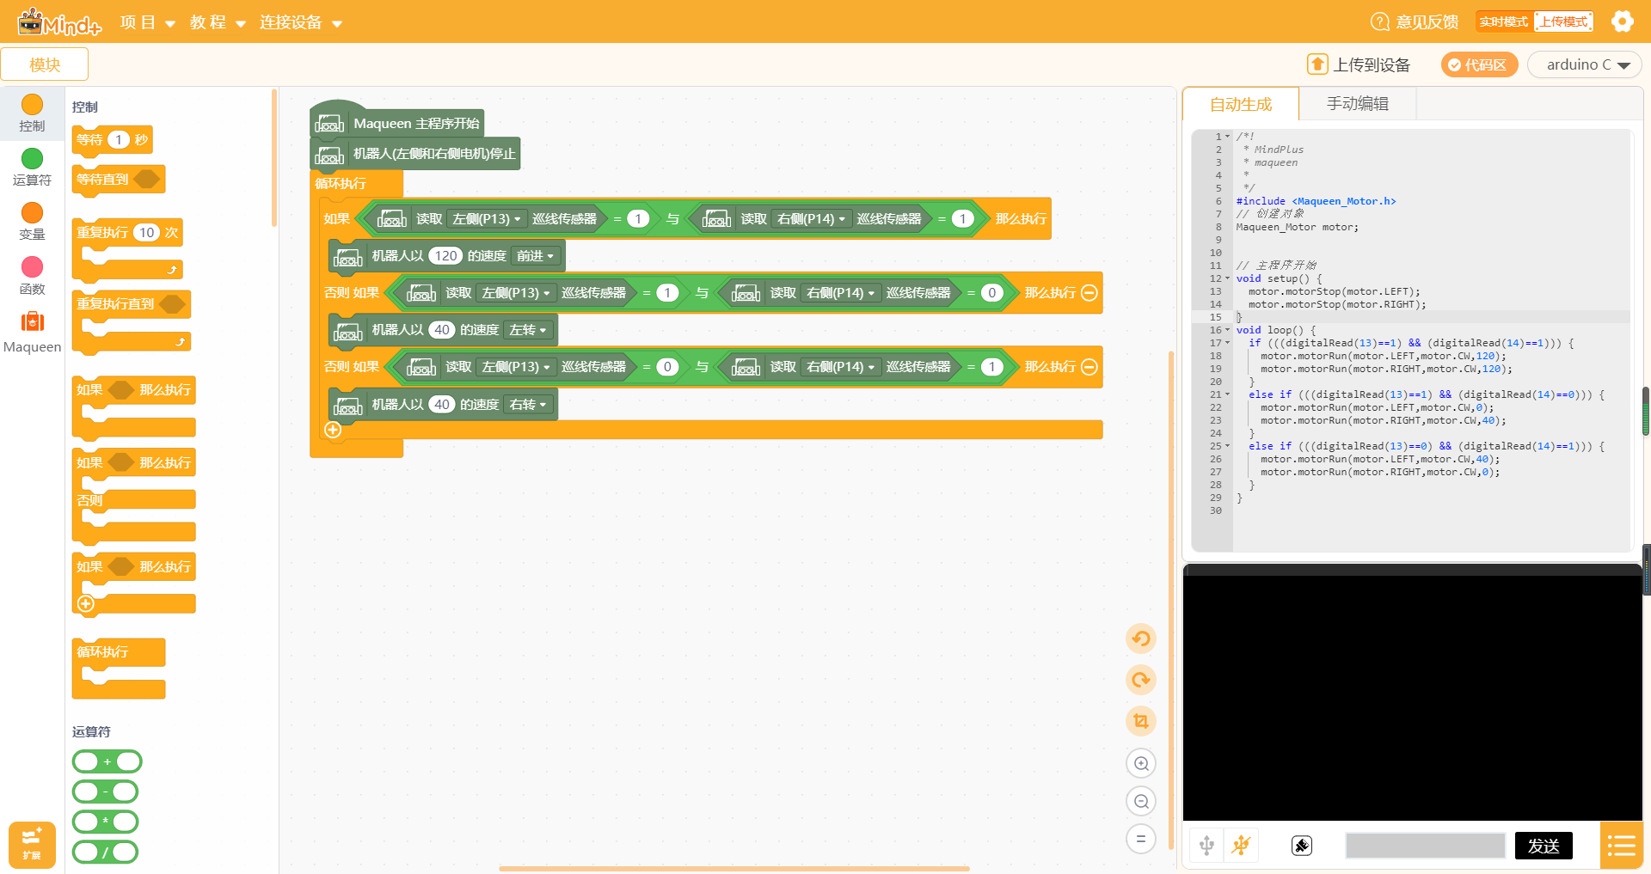Zoom in the block workspace
This screenshot has height=874, width=1651.
(x=1141, y=763)
